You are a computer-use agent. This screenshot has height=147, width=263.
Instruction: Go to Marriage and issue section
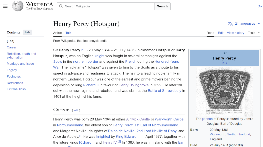20,64
